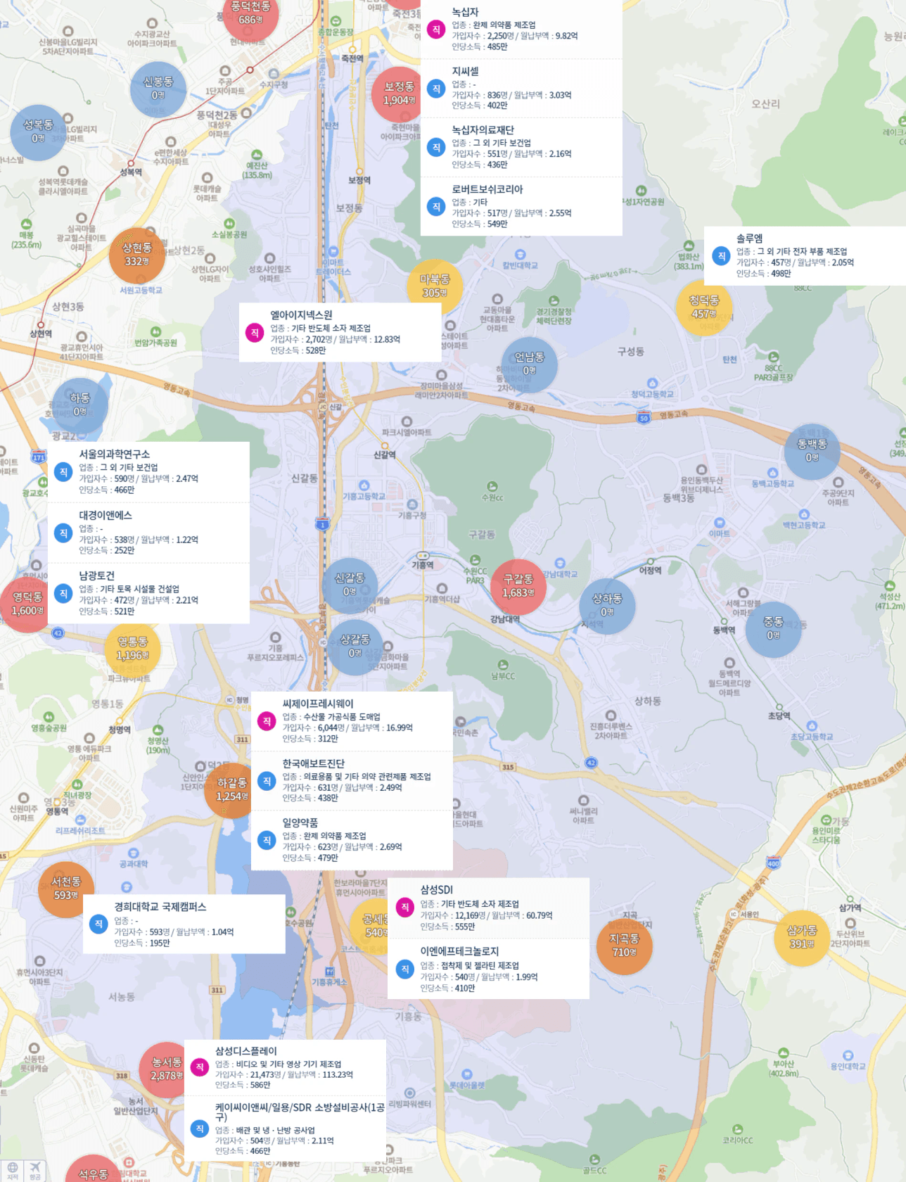
Task: Click the pink 직 icon beside 삼성SDI
Action: [x=404, y=908]
